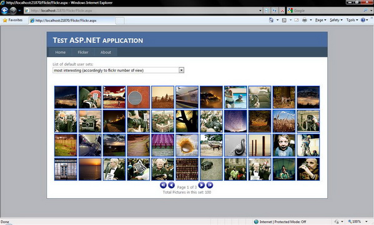Open the purple starry sky thumbnail

pos(235,121)
